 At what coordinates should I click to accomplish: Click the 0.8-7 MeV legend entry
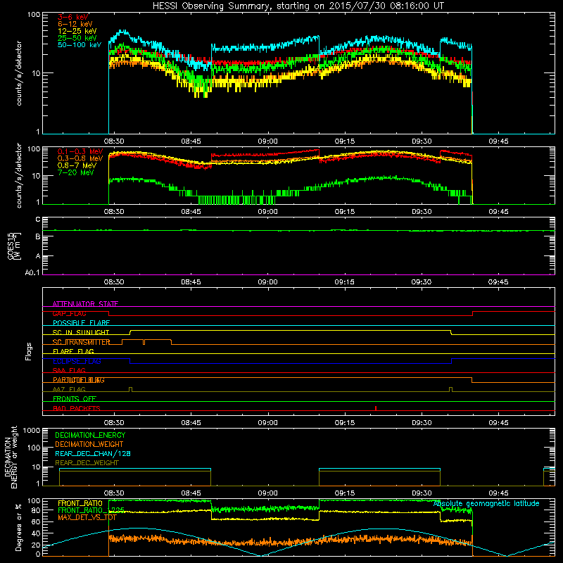click(77, 165)
